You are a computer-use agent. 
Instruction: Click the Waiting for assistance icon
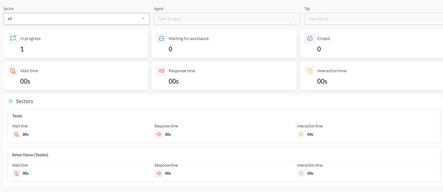[161, 39]
